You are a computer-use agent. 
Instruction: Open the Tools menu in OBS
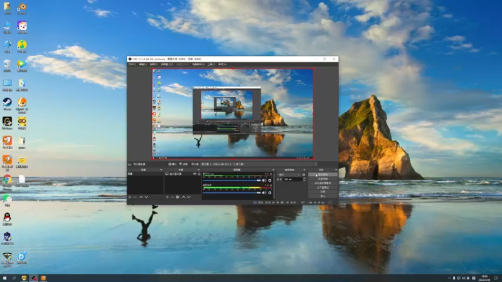tap(211, 65)
